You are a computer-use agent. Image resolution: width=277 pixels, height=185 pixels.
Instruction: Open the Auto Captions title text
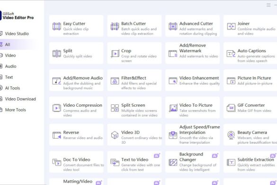(x=251, y=51)
